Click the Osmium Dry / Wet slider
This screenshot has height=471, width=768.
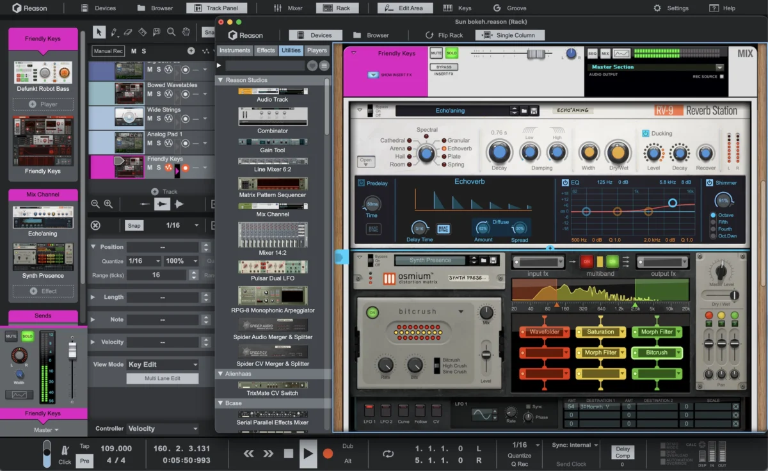pos(733,295)
